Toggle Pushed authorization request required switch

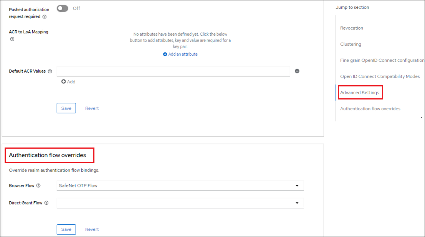pos(63,8)
